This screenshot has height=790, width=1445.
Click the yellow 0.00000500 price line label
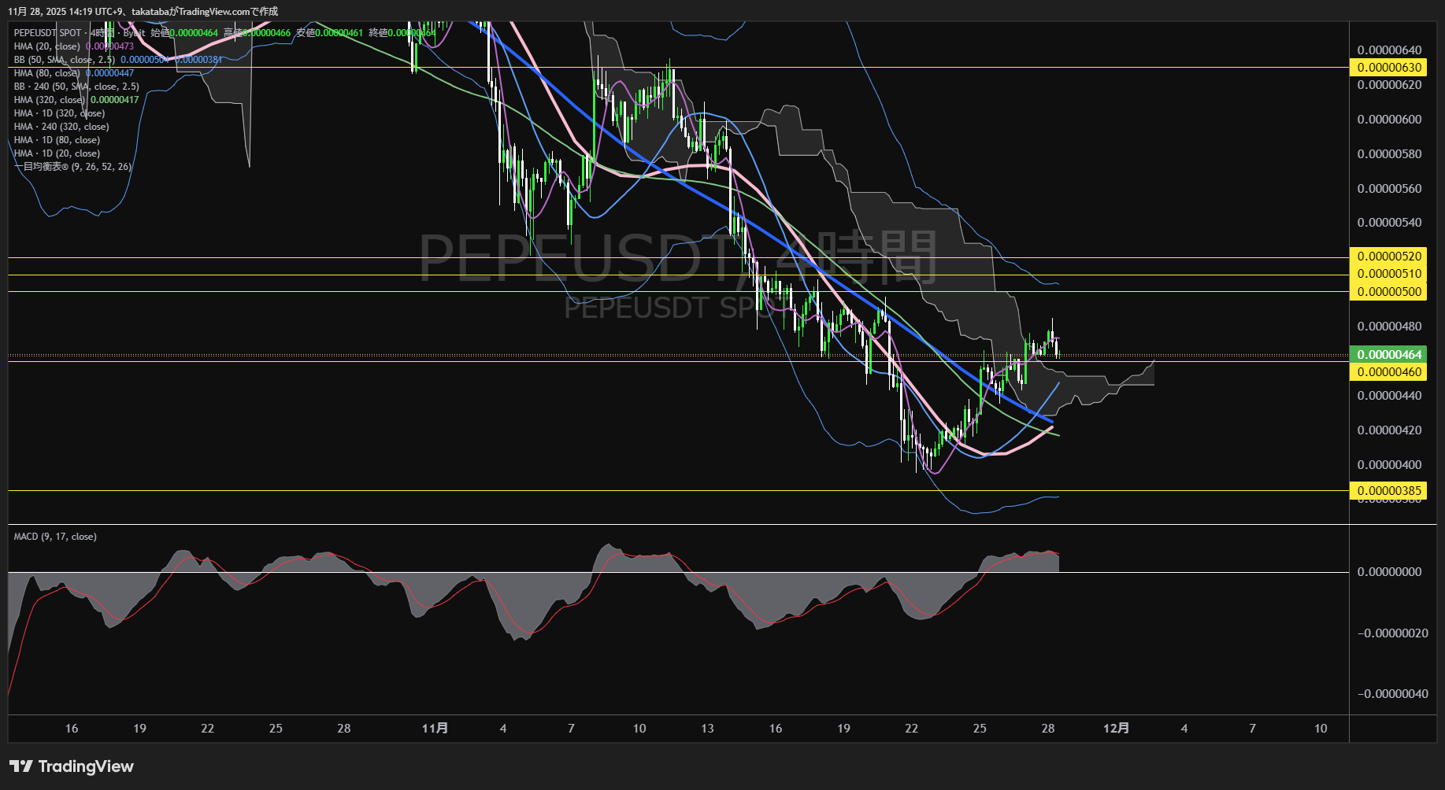point(1389,292)
